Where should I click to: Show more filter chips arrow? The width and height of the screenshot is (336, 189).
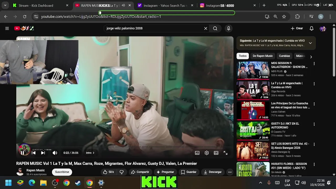311,57
